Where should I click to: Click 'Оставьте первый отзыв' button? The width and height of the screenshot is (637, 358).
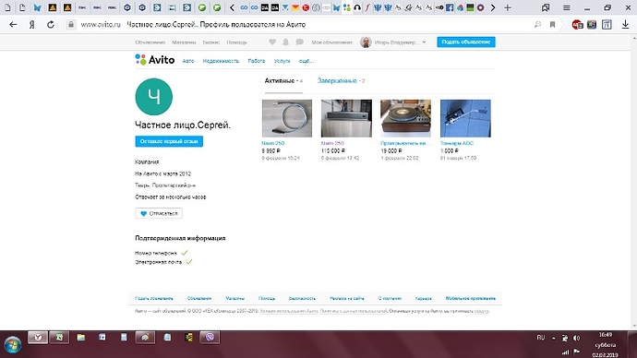(169, 141)
